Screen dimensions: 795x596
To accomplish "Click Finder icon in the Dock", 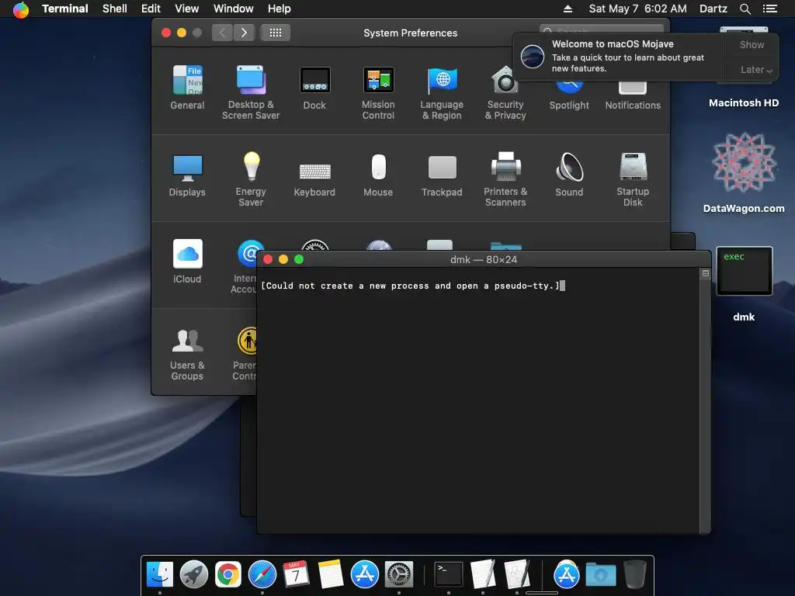I will [x=160, y=575].
